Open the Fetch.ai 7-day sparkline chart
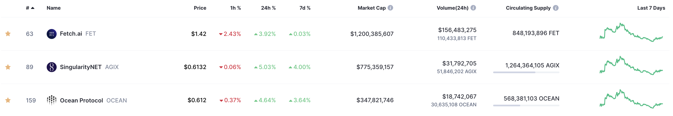The width and height of the screenshot is (673, 116). click(631, 33)
